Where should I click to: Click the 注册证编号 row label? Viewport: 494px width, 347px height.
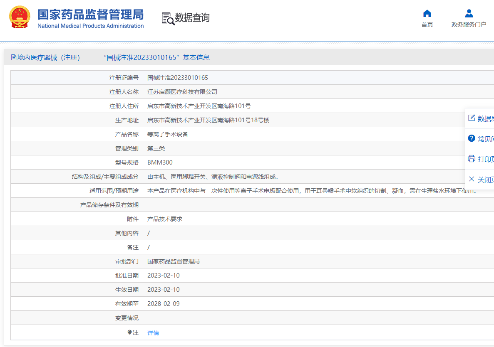coord(124,78)
